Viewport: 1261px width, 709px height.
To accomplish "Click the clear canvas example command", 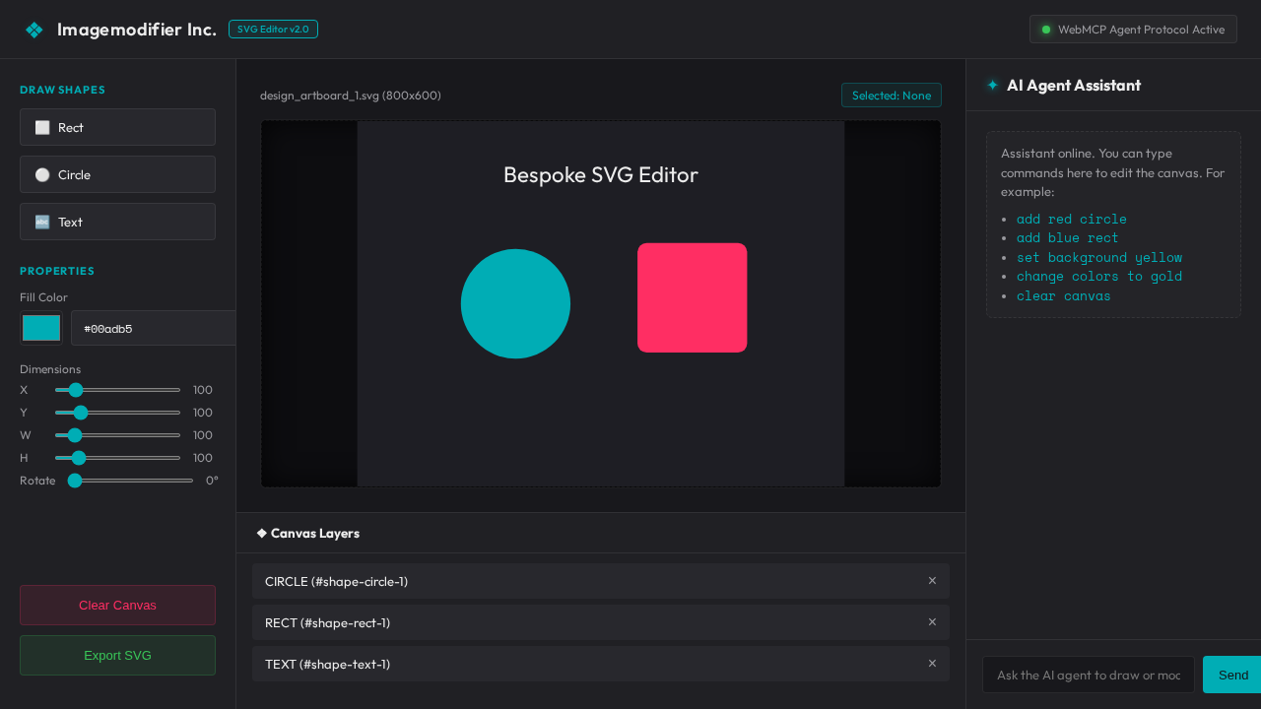I will click(x=1064, y=295).
